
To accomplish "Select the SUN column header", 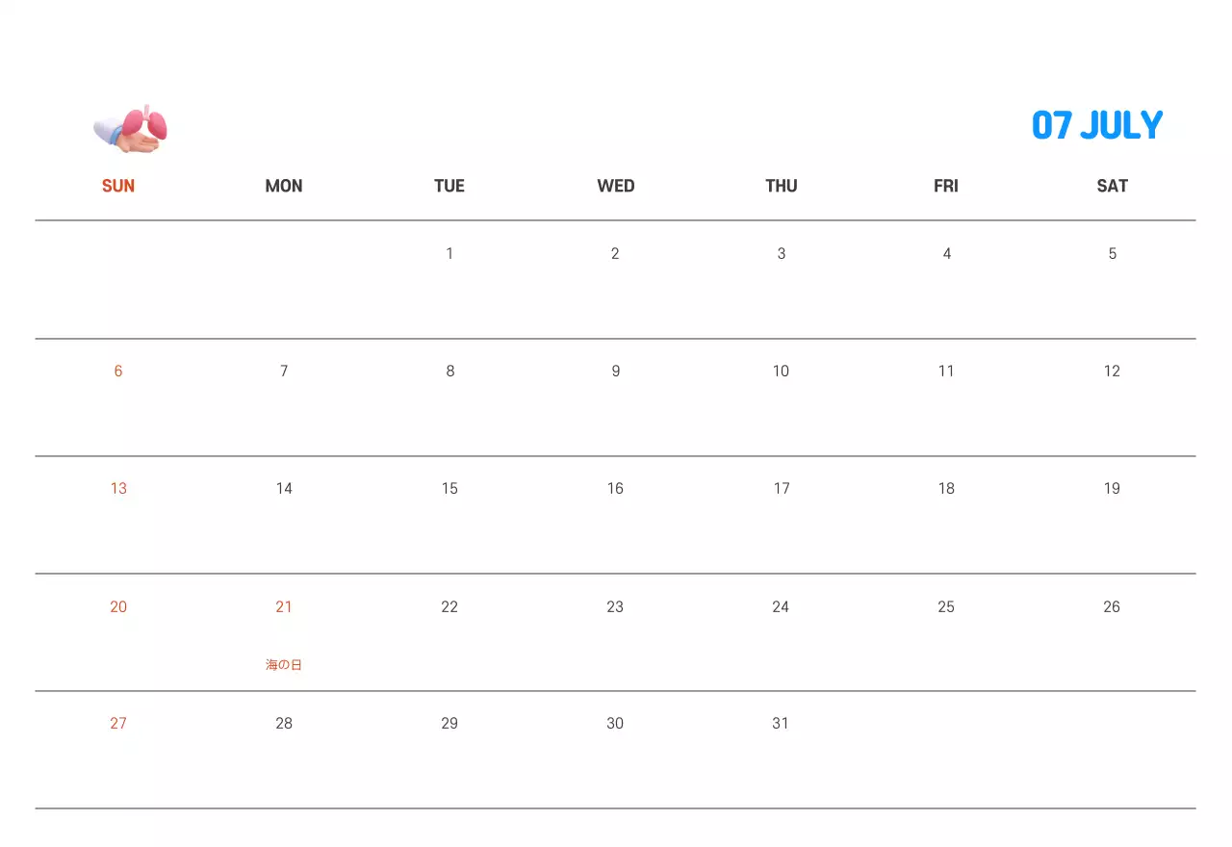I will tap(118, 186).
